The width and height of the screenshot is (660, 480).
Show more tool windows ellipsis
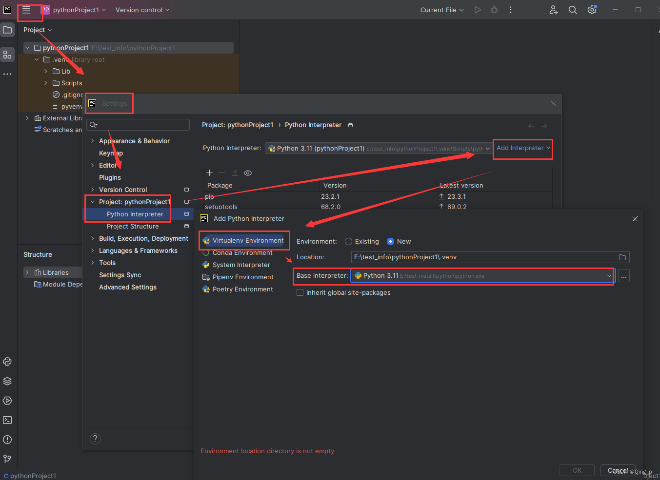(x=7, y=74)
